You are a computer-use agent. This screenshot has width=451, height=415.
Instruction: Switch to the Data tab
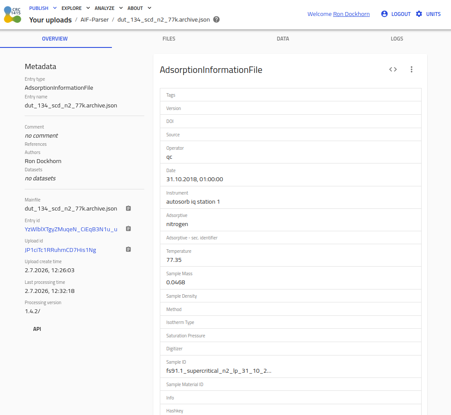[283, 39]
